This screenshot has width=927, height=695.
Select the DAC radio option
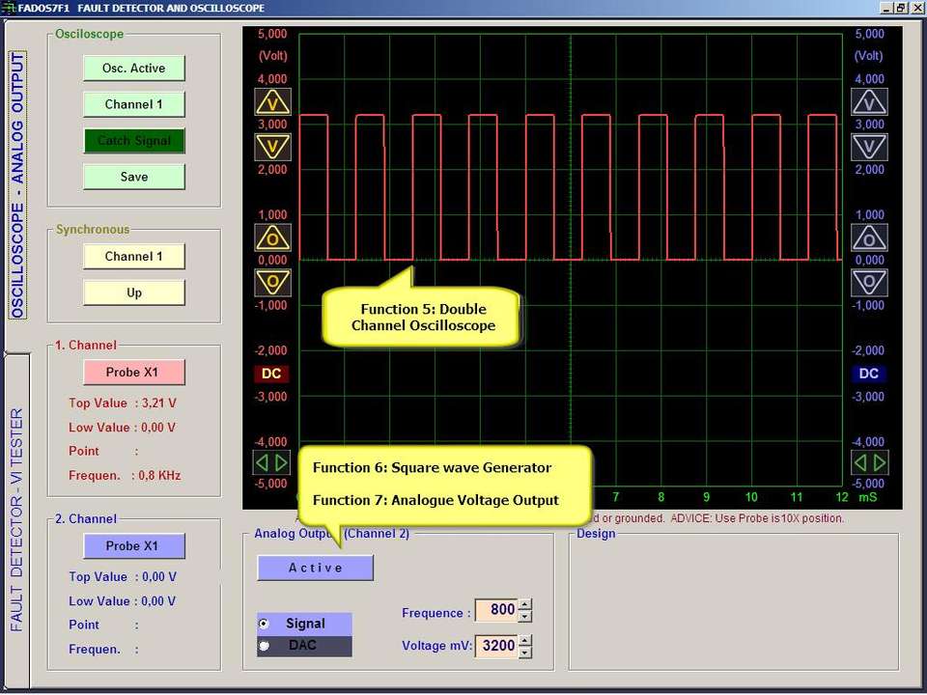[x=265, y=646]
